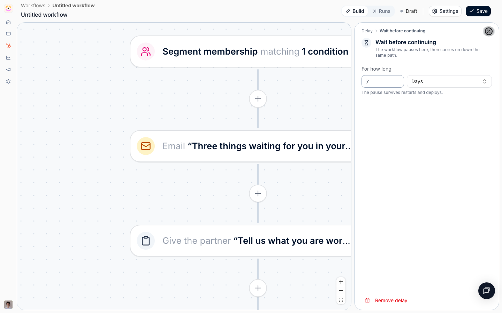Zoom in on the workflow canvas

pos(341,282)
